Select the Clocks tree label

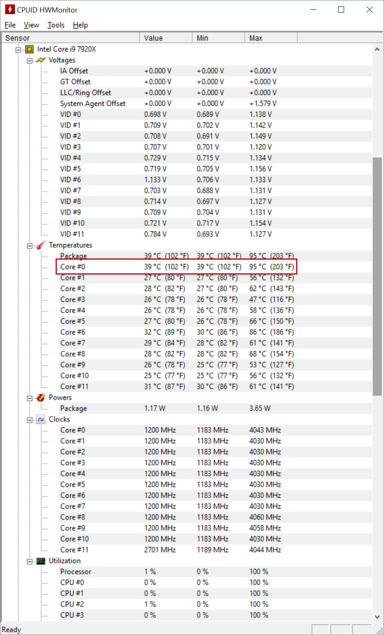pyautogui.click(x=59, y=419)
